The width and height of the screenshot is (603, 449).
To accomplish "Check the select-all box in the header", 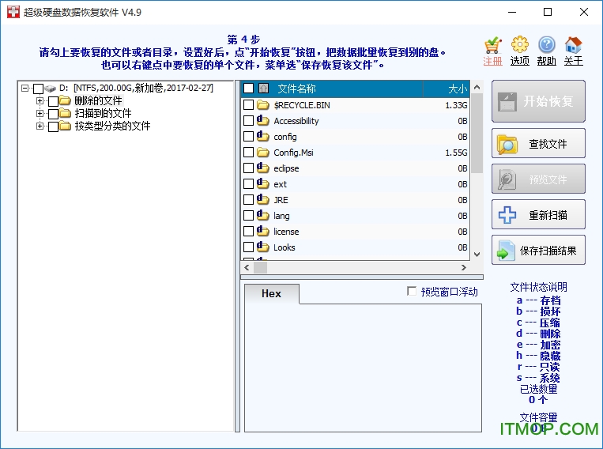I will 249,89.
